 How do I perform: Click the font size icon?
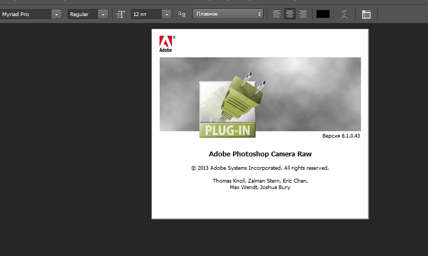121,14
